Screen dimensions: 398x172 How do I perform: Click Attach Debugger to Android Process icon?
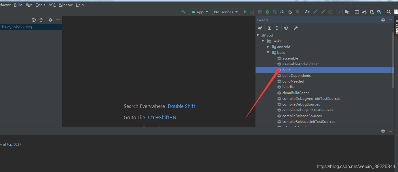pos(290,12)
